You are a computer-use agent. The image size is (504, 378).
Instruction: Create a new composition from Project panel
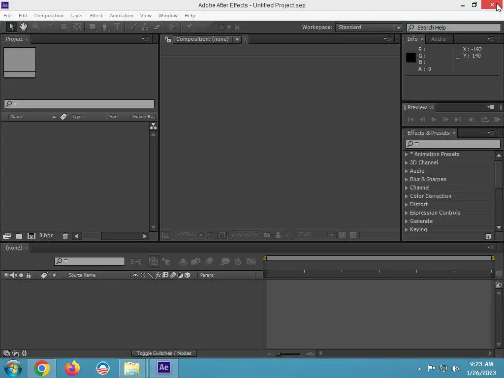31,236
